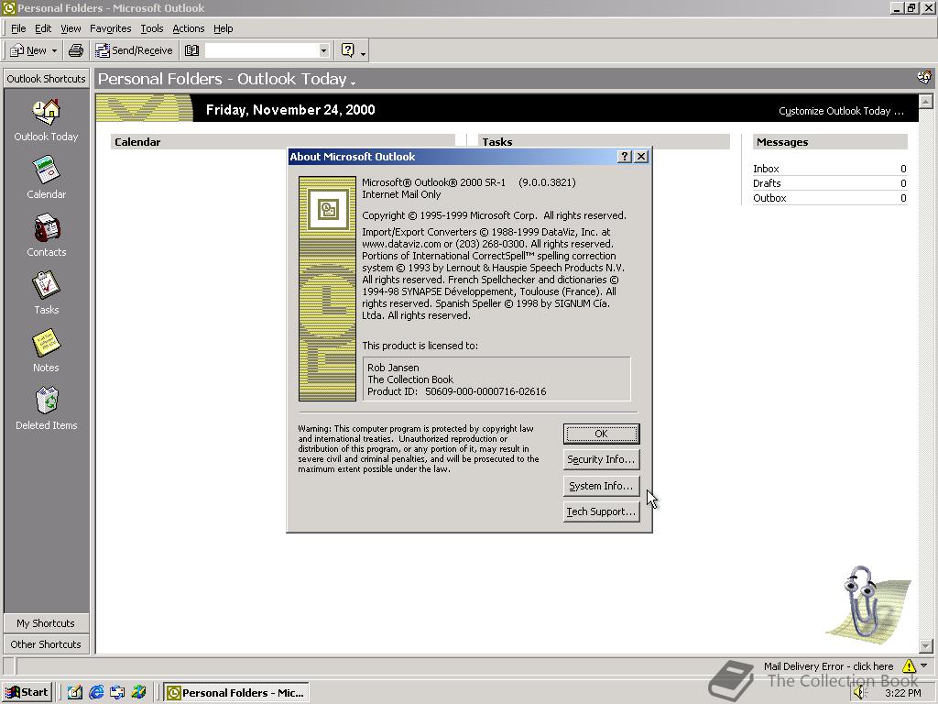Image resolution: width=938 pixels, height=704 pixels.
Task: Click the vertical scrollbar down arrow
Action: (x=925, y=646)
